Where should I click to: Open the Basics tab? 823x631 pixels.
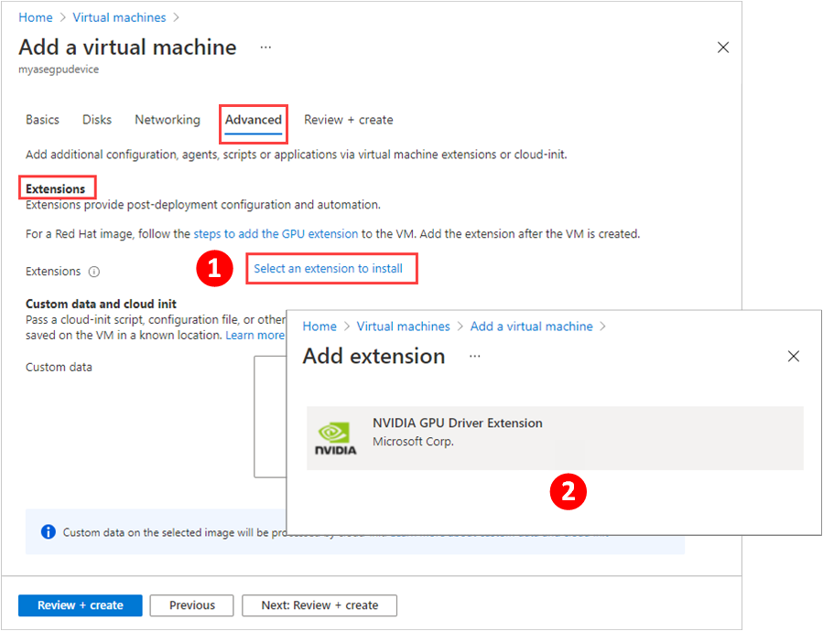(x=42, y=120)
